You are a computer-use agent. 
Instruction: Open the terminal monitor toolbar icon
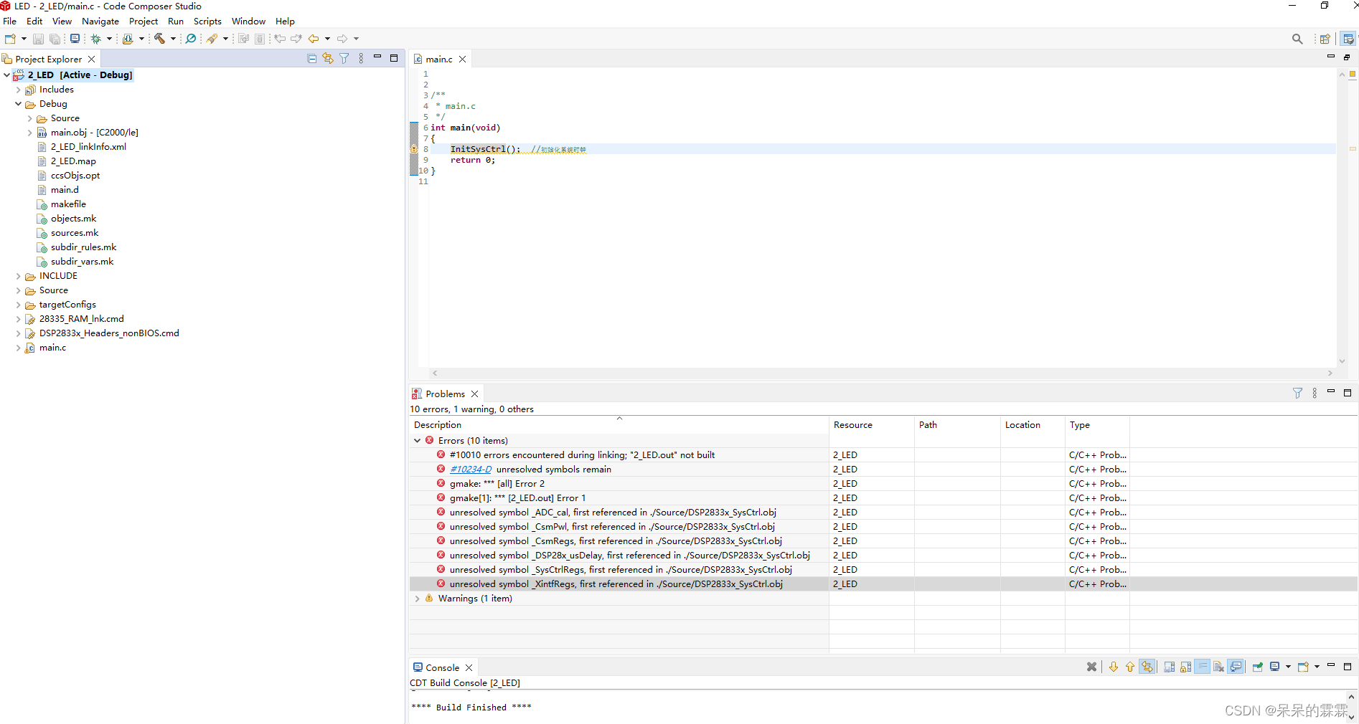[x=75, y=39]
